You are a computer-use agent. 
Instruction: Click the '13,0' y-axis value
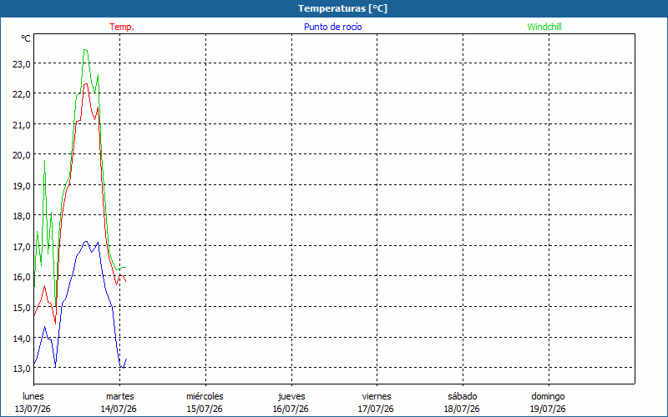(22, 369)
